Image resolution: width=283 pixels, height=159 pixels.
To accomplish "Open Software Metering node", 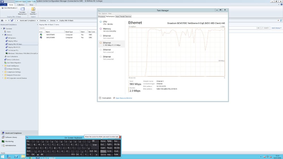I will (x=13, y=69).
